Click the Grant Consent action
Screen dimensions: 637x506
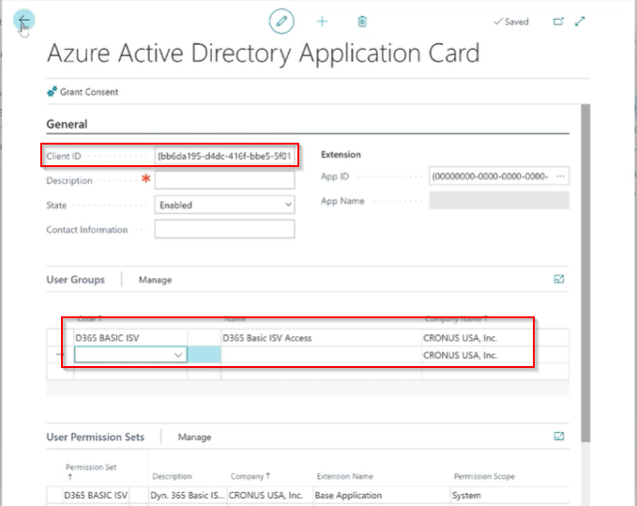click(x=83, y=92)
